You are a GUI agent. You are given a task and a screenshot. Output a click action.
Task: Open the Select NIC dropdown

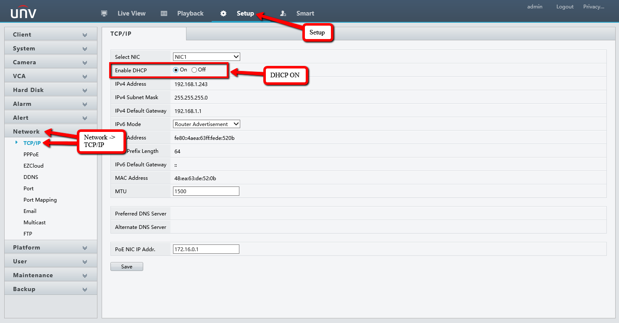pyautogui.click(x=206, y=57)
